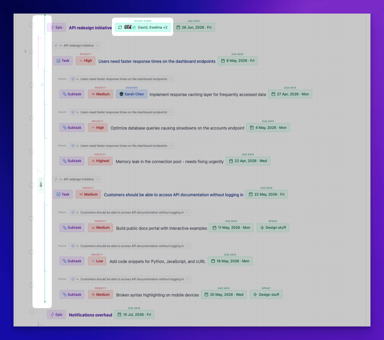Click the round robin rotation icon
Screen dimensions: 384x340
(120, 27)
